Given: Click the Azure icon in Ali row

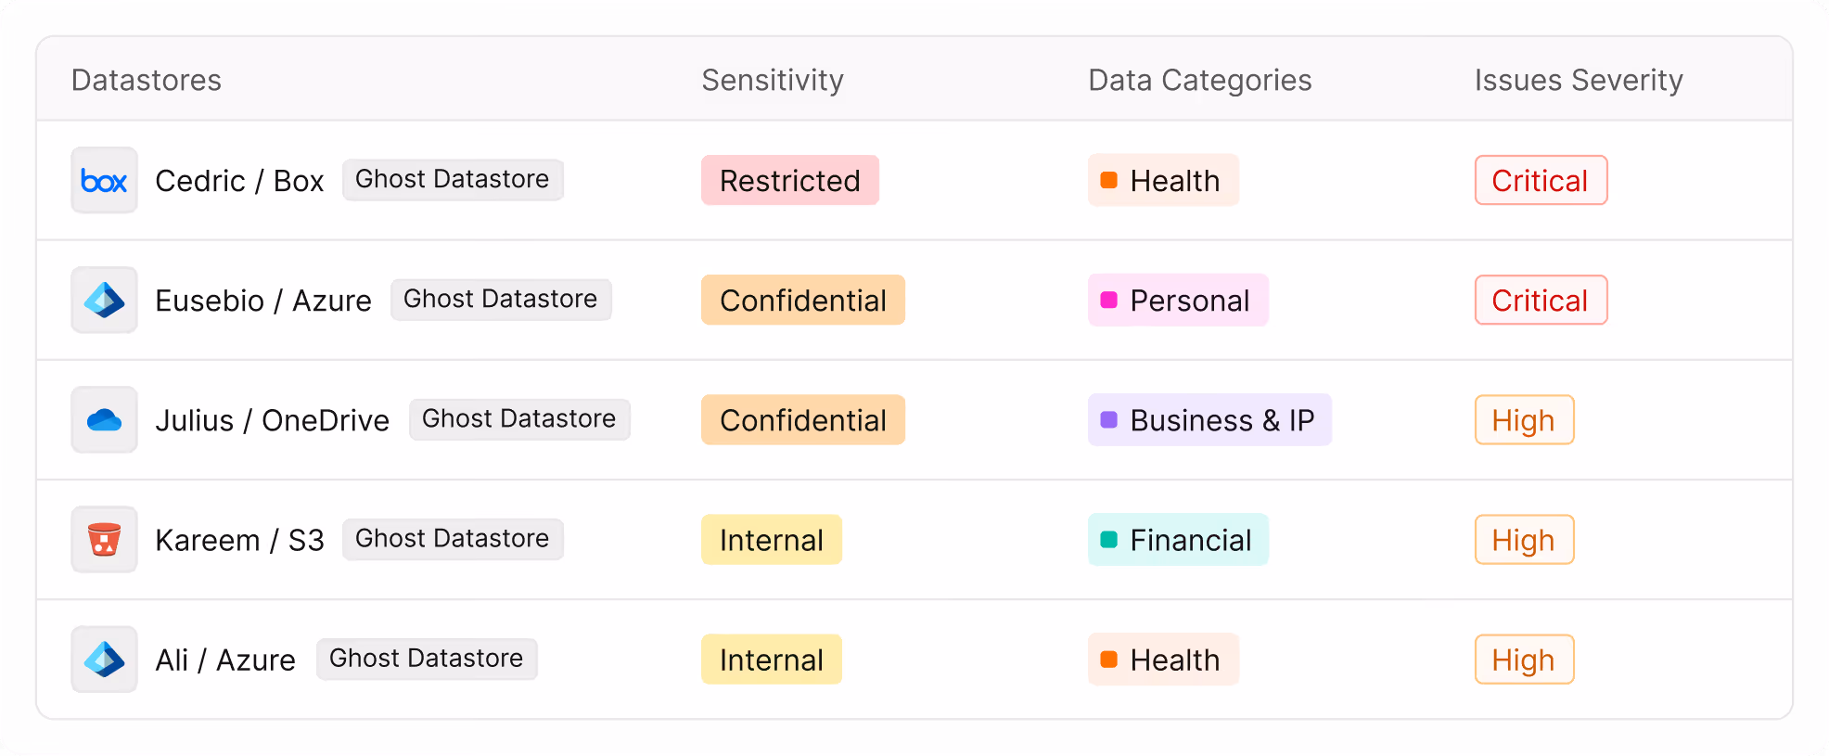Looking at the screenshot, I should [104, 660].
